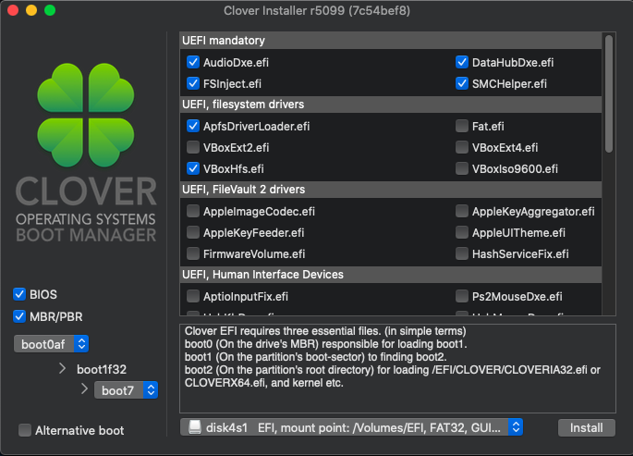Uncheck DataHubDxe.efi checkbox
This screenshot has width=633, height=456.
462,62
